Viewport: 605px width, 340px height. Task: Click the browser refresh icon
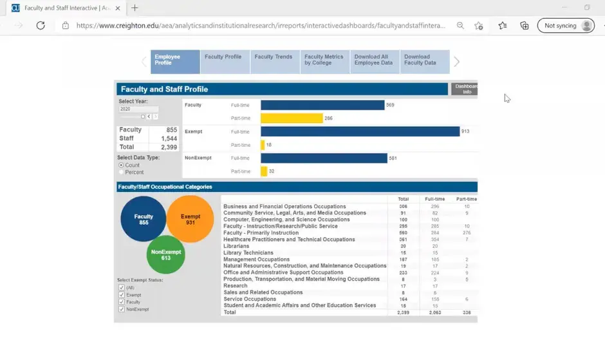coord(41,26)
